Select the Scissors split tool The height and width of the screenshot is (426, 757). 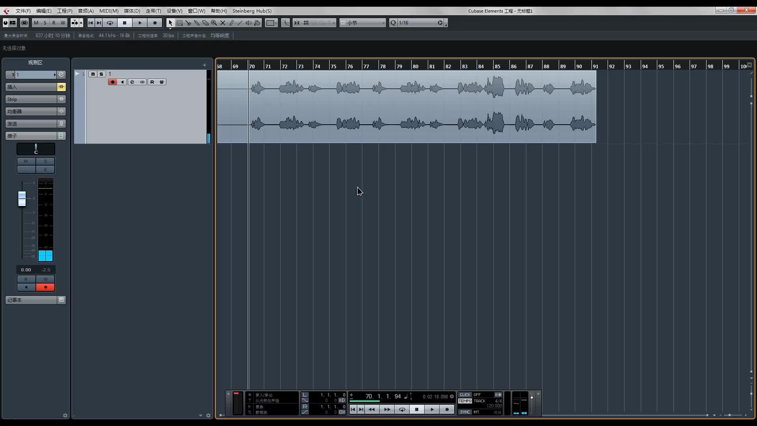click(x=188, y=23)
